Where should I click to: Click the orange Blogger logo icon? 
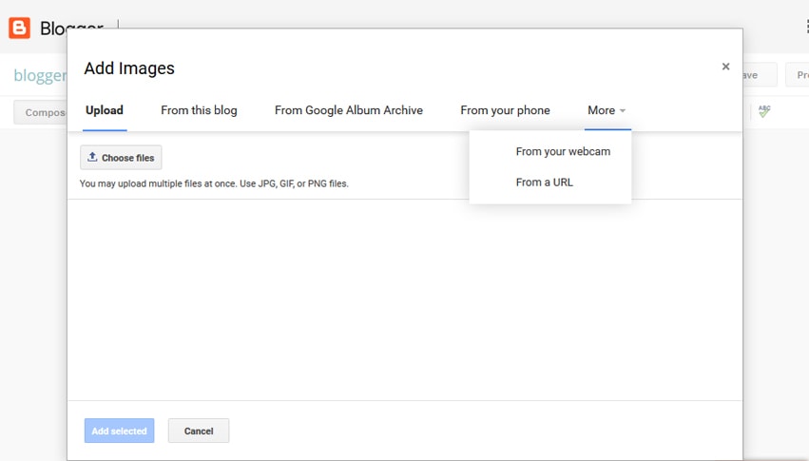point(19,28)
